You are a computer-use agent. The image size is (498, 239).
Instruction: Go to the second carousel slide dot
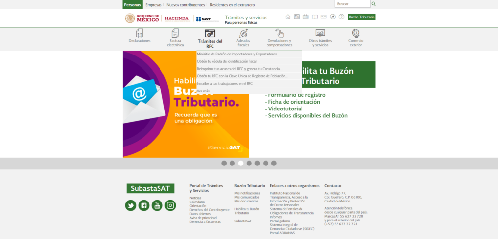[x=232, y=163]
